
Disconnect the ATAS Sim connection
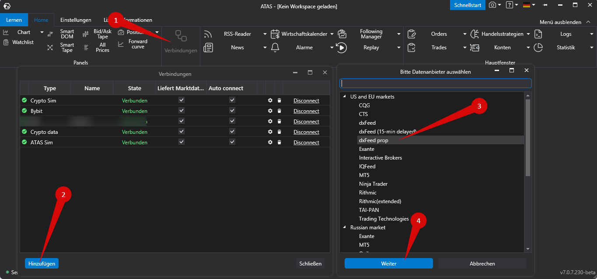click(x=306, y=143)
